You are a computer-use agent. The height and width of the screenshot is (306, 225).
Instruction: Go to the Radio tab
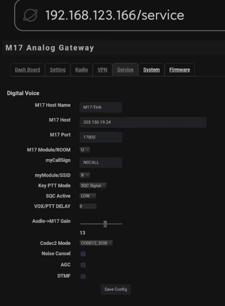click(x=82, y=70)
